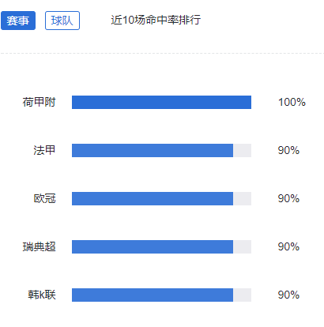Click the 90% value for 瑞典超

(288, 246)
